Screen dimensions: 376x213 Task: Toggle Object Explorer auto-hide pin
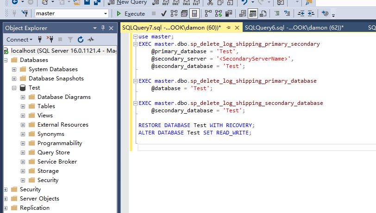[x=103, y=28]
